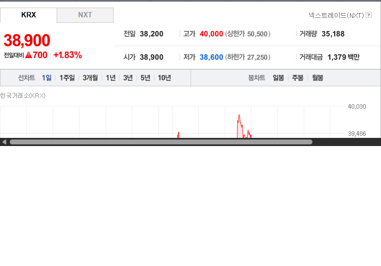Click the horizontal scrollbar left arrow
Image resolution: width=381 pixels, height=266 pixels.
click(x=4, y=142)
